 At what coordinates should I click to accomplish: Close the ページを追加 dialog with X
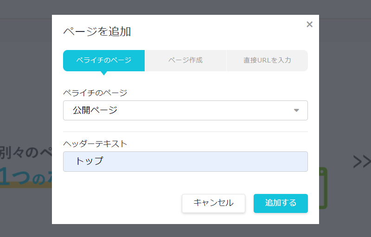tap(309, 25)
